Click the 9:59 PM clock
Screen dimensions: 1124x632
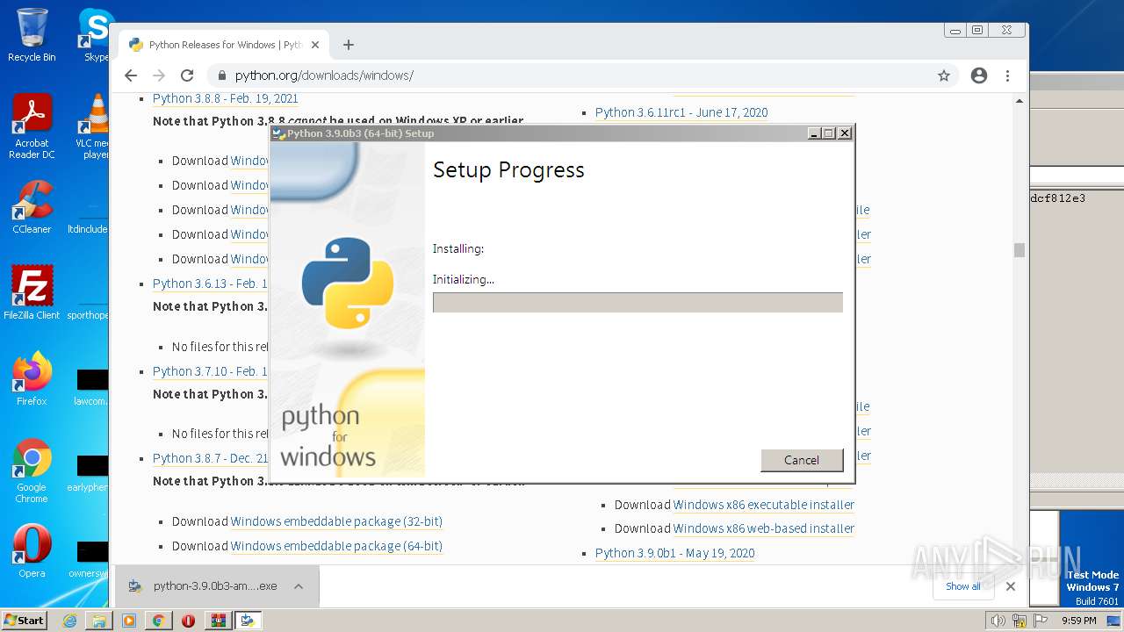1078,621
